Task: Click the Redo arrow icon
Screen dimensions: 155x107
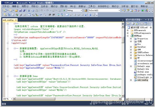Action: coord(48,10)
